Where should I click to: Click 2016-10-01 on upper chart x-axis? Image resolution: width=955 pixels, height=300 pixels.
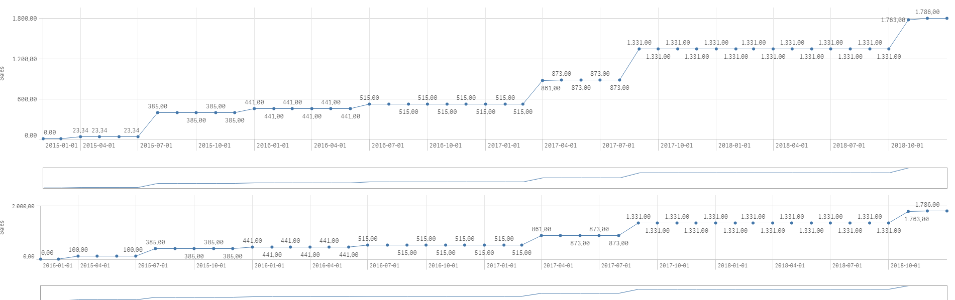coord(446,145)
